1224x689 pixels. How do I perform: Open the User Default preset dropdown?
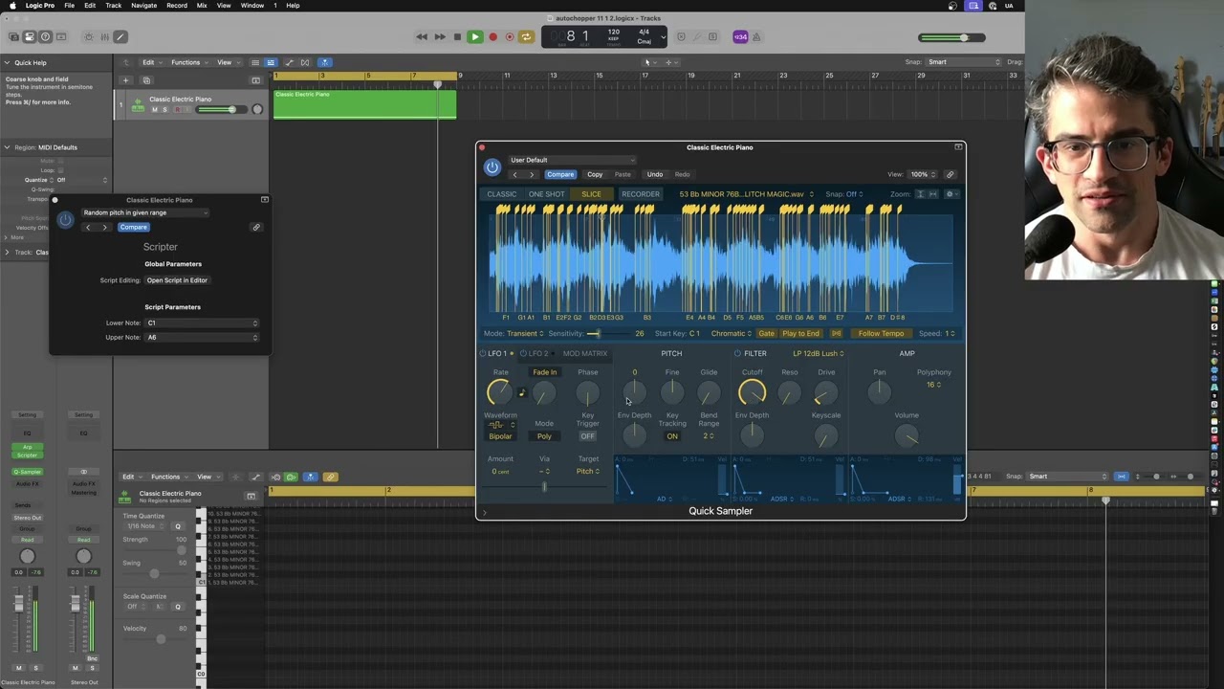572,160
